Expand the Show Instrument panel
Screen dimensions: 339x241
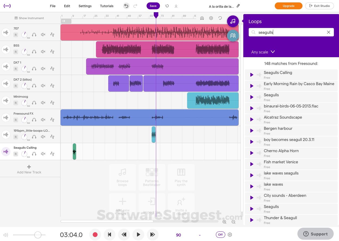point(29,18)
